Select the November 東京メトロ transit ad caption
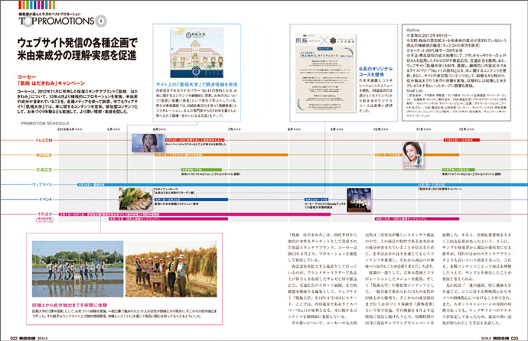This screenshot has width=528, height=341. coord(471,174)
